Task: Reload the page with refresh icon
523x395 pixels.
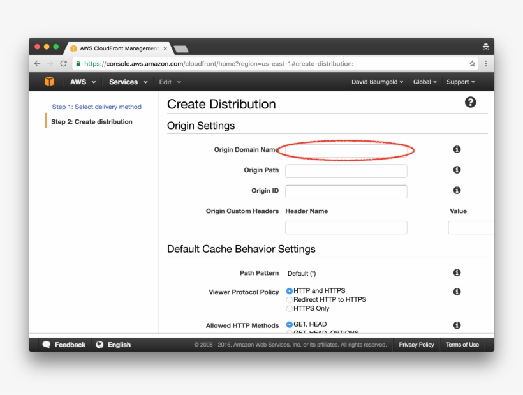Action: pos(63,63)
